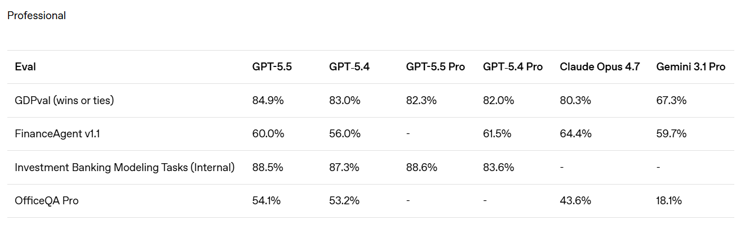
Task: Select the GPT-5.4 column header
Action: click(x=349, y=67)
